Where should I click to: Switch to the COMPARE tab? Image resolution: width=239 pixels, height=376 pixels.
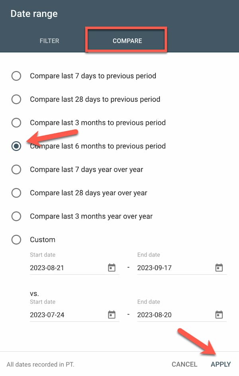(x=127, y=41)
